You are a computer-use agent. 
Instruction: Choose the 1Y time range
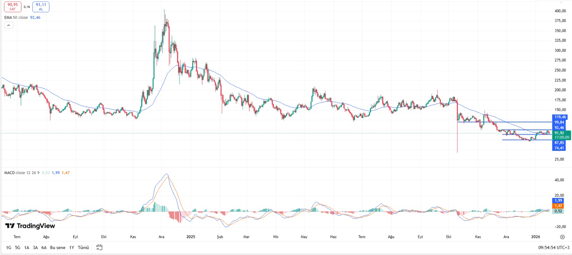71,248
